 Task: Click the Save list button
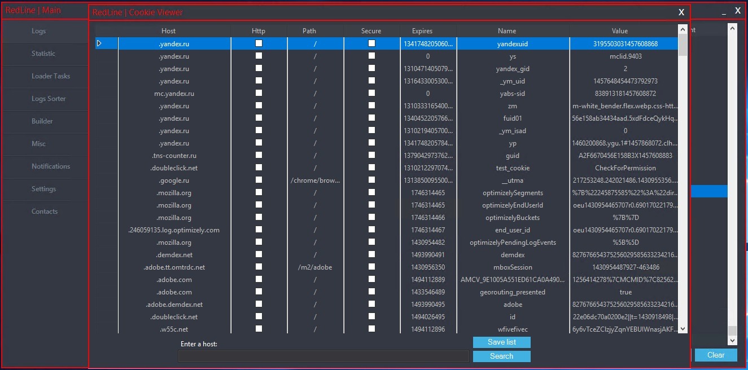point(502,342)
